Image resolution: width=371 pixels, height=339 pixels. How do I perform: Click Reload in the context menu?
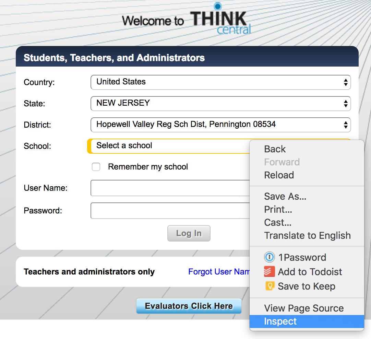coord(279,175)
